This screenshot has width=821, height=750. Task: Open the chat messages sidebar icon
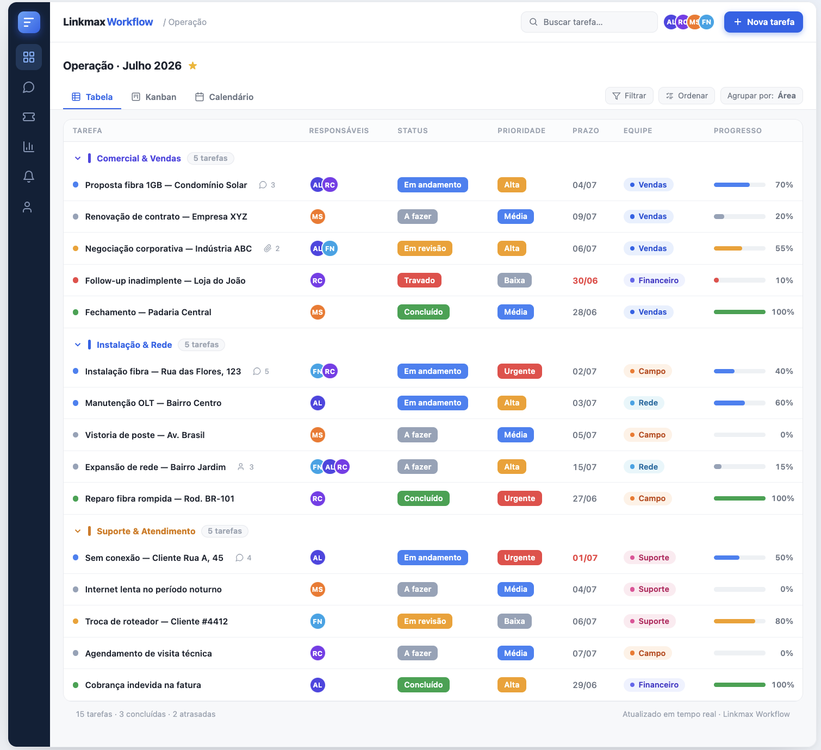point(29,87)
